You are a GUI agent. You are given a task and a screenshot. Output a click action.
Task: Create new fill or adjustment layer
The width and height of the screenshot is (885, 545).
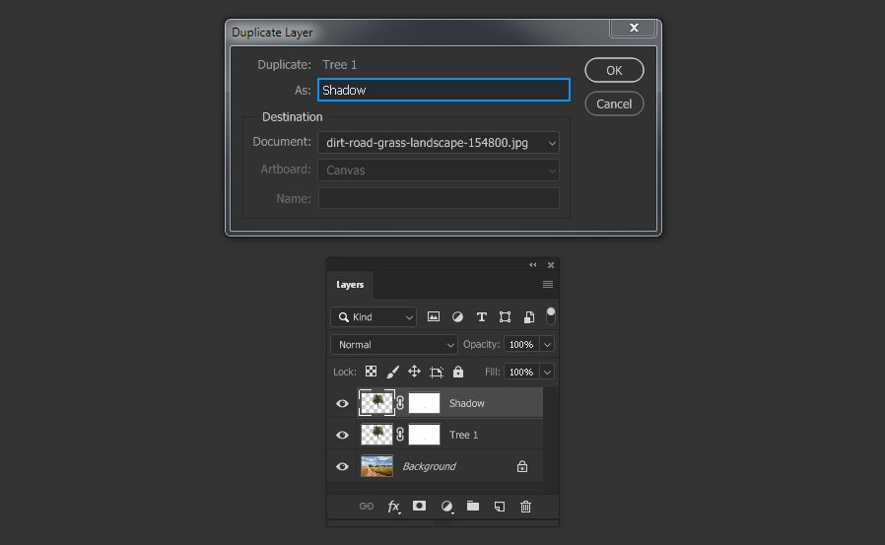pos(446,507)
